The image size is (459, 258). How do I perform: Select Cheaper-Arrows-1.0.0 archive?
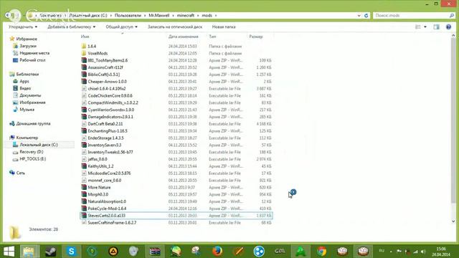(x=107, y=81)
